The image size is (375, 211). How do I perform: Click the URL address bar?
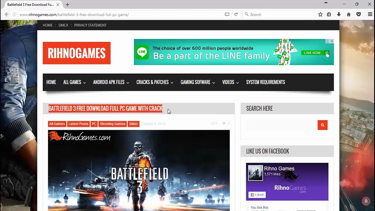(120, 14)
